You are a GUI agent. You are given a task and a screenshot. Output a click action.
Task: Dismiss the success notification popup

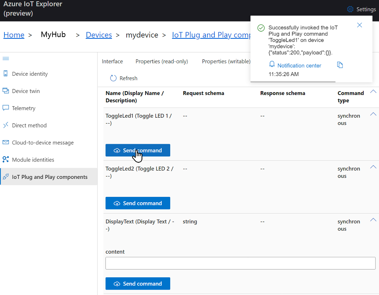click(x=359, y=25)
